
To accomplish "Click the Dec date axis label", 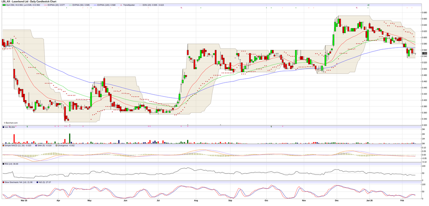I will click(336, 200).
